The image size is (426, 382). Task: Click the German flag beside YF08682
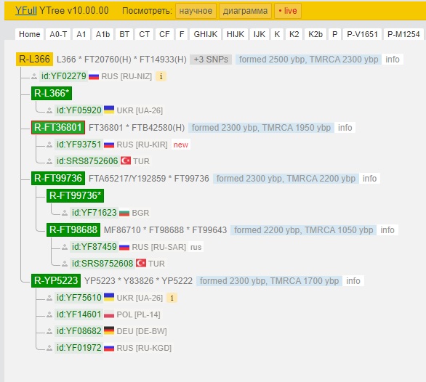(109, 330)
